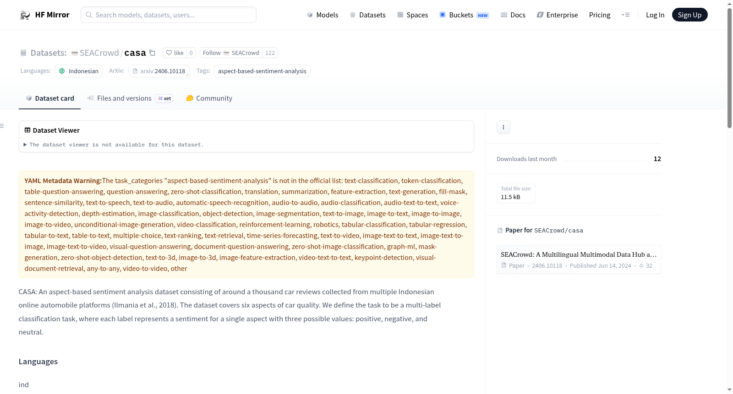Open the Dataset card tab

(x=49, y=98)
